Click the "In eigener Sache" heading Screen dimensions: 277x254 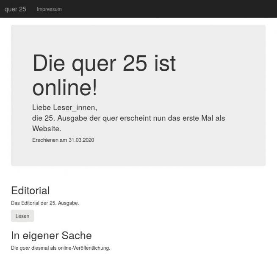click(x=51, y=235)
